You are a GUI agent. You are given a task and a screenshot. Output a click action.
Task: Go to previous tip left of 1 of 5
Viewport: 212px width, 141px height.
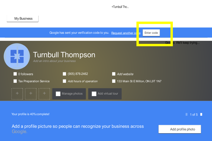point(187,115)
